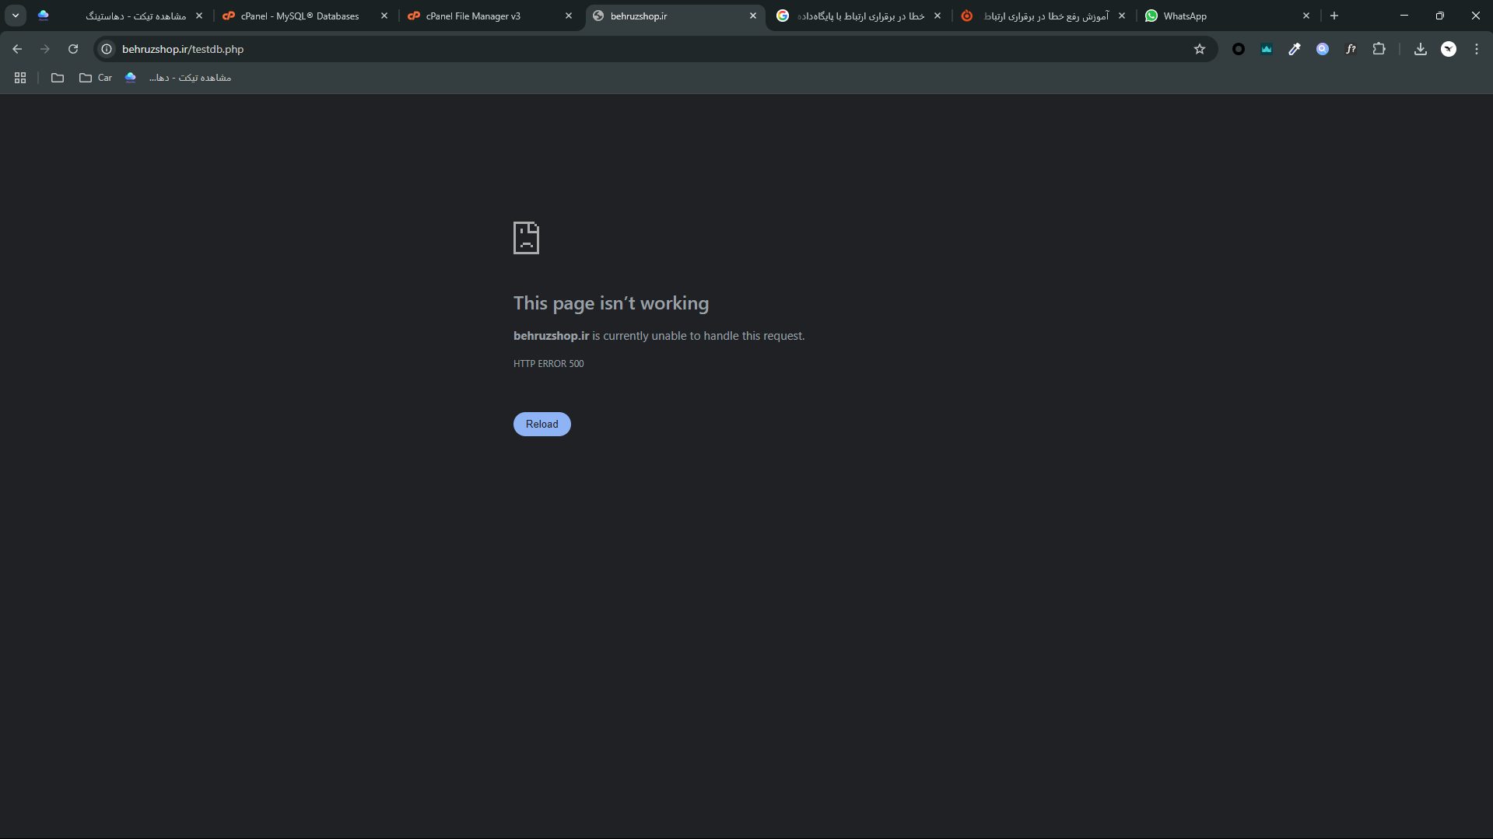Screen dimensions: 1493x839
Task: Bookmark this page with the star icon
Action: click(x=1199, y=49)
